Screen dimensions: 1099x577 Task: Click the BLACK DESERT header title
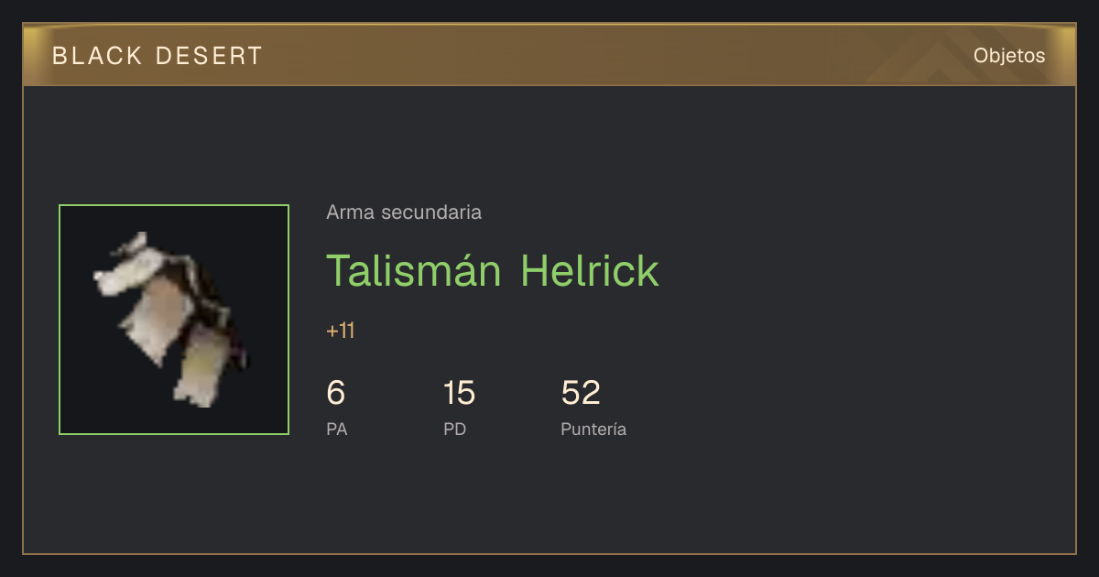(158, 56)
